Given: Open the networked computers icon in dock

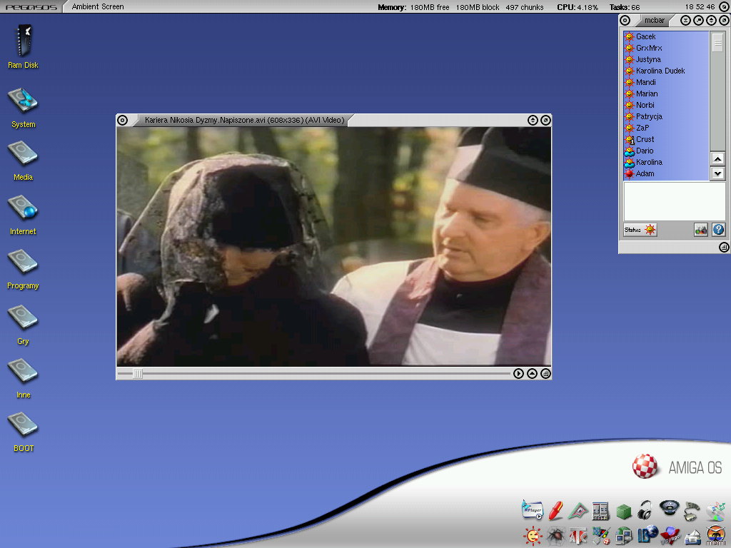Looking at the screenshot, I should pos(624,537).
